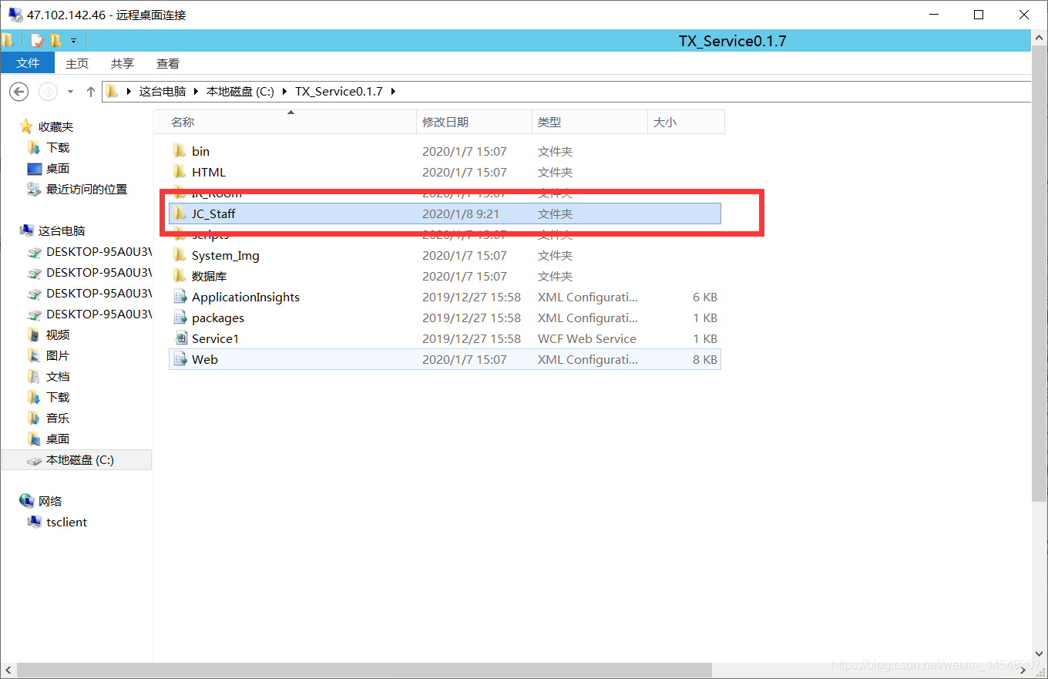Sort by the 类型 column header

(589, 122)
